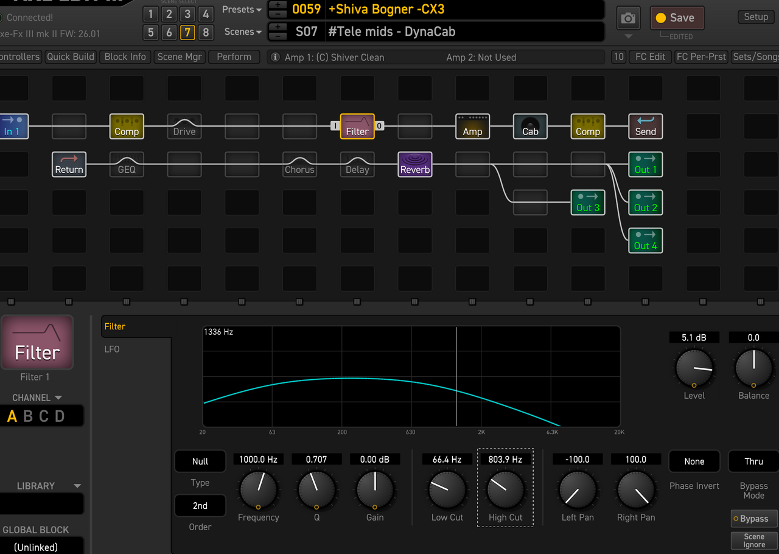The image size is (779, 554).
Task: Click the button labeled 10
Action: click(x=618, y=57)
